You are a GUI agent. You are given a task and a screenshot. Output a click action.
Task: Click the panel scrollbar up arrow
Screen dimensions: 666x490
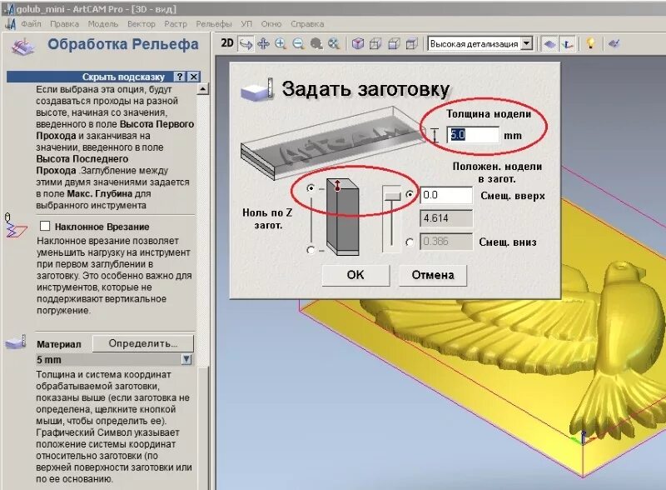[202, 89]
